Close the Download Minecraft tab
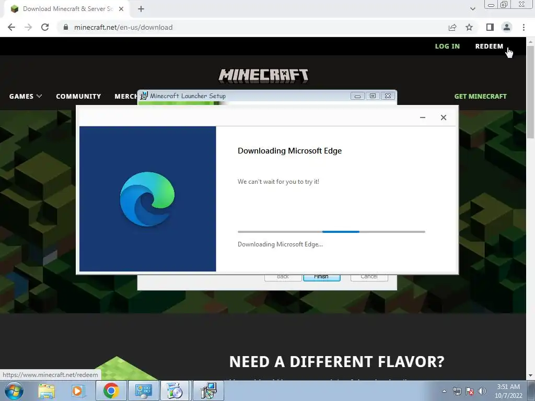 pos(121,9)
